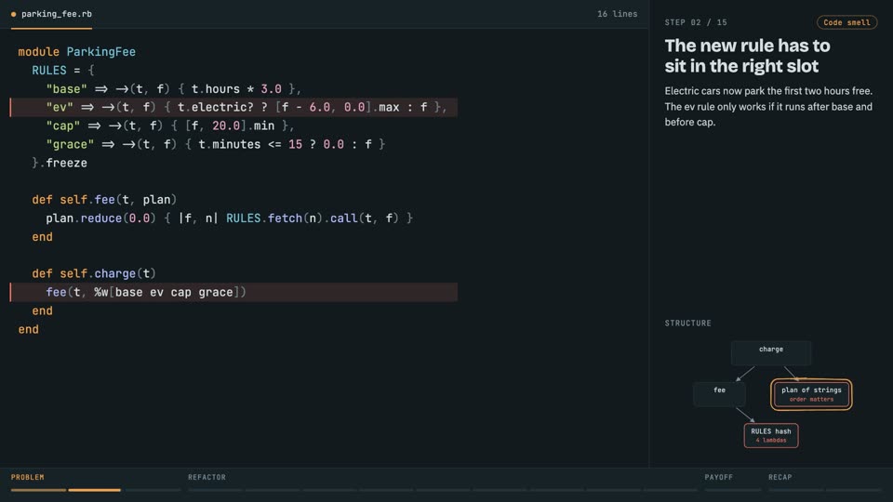Image resolution: width=893 pixels, height=502 pixels.
Task: Click the progress segment under PAYOFF
Action: [x=732, y=490]
